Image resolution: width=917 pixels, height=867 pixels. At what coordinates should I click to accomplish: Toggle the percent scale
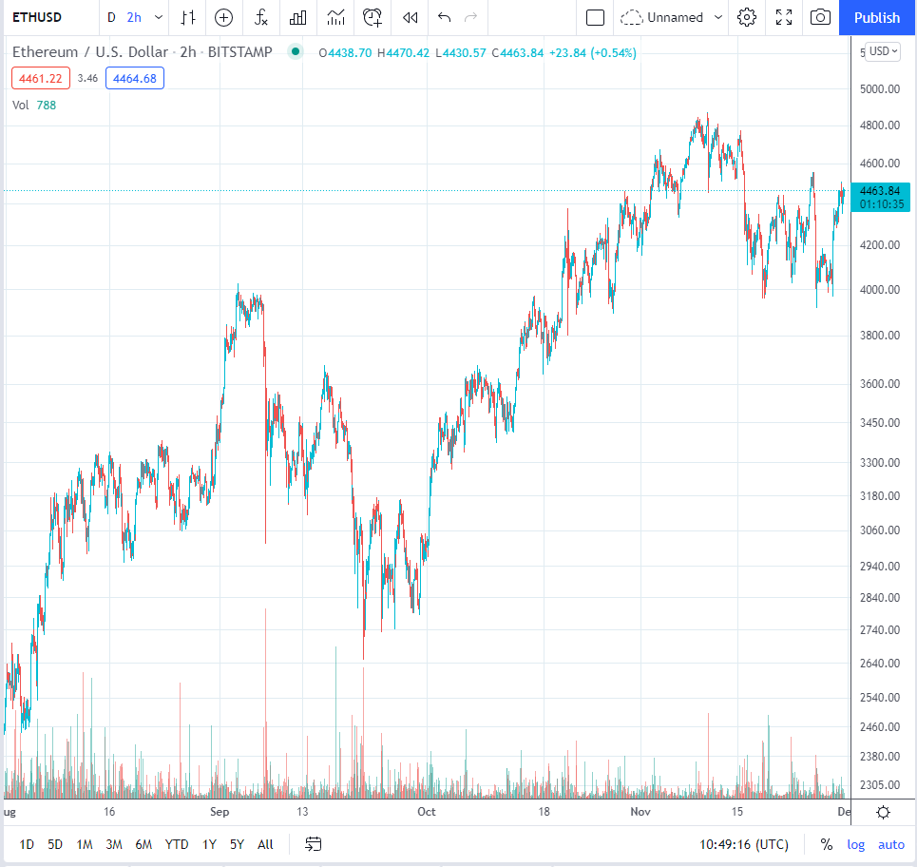(x=827, y=844)
